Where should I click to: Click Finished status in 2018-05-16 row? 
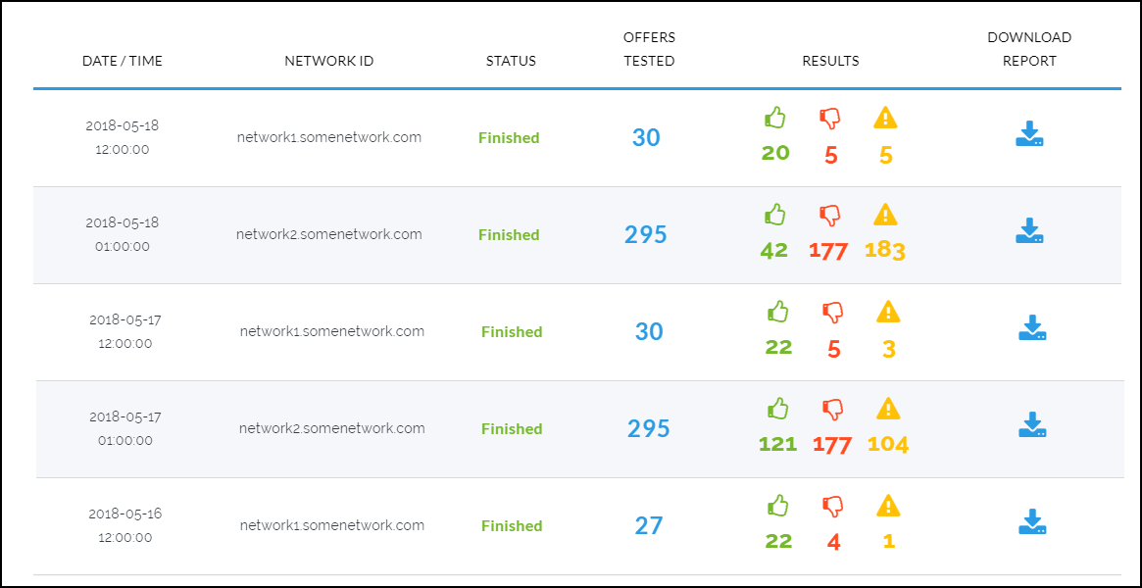[512, 526]
